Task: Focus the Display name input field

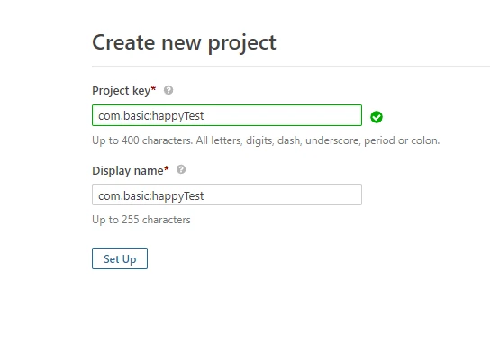Action: click(227, 195)
